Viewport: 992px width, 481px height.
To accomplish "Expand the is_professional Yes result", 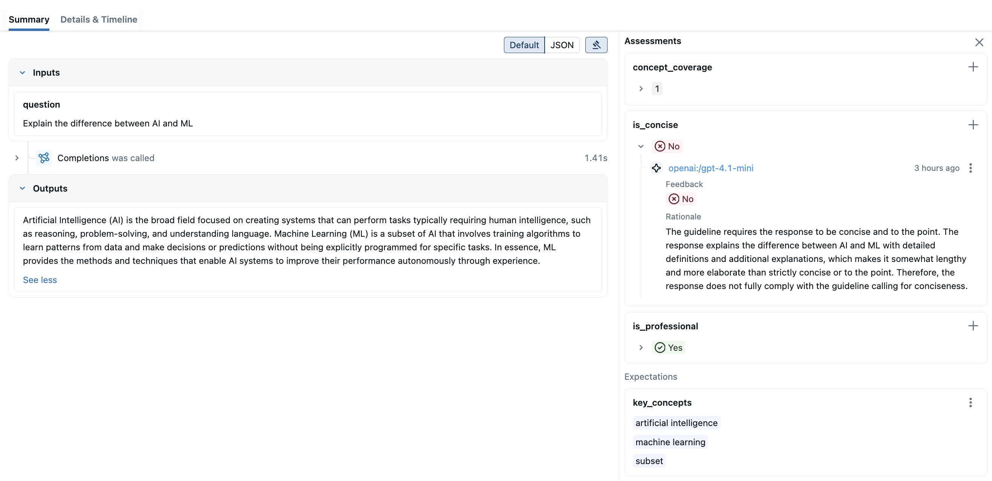I will pyautogui.click(x=641, y=347).
